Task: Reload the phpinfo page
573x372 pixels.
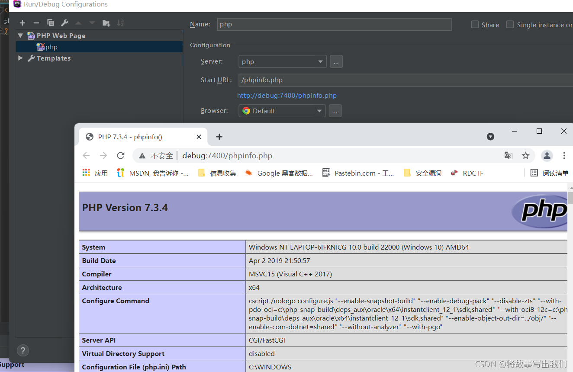Action: (x=121, y=156)
